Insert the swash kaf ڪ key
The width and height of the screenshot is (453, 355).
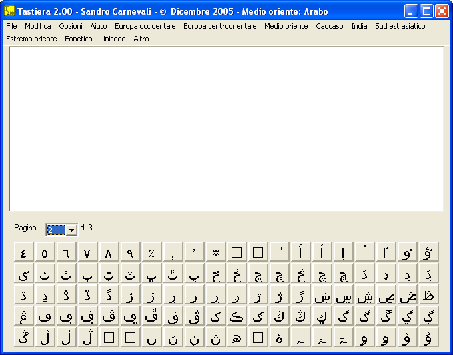237,316
